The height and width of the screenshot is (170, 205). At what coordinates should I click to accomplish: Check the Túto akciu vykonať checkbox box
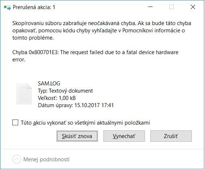(15, 122)
